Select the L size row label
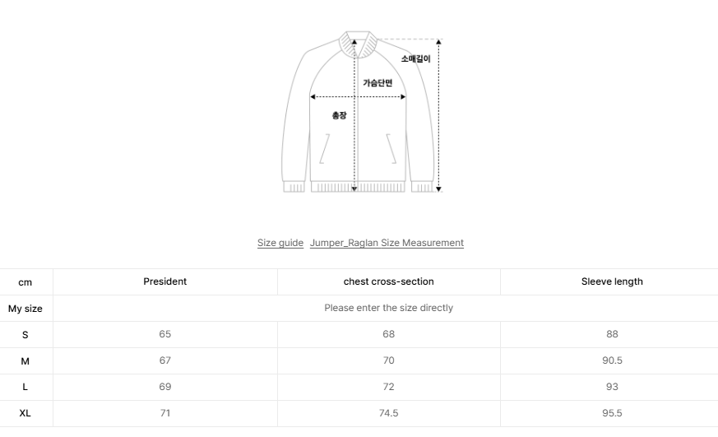 click(x=25, y=387)
